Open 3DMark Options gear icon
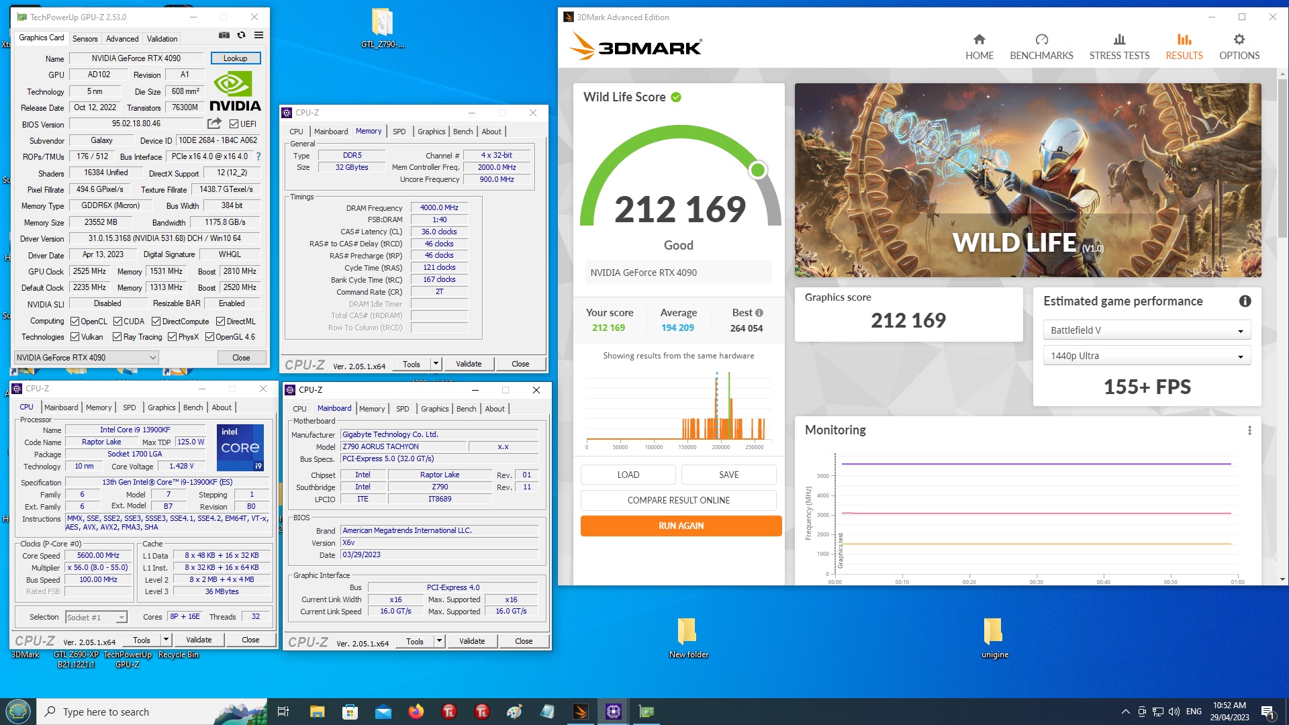 1239,40
